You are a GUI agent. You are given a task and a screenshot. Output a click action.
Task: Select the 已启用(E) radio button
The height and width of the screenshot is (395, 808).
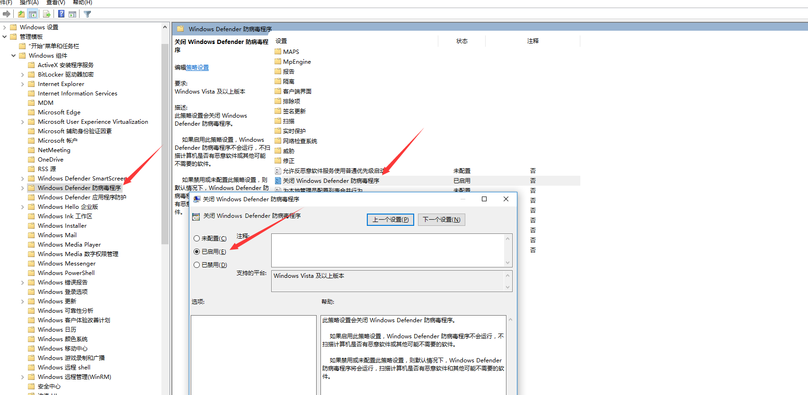(196, 252)
